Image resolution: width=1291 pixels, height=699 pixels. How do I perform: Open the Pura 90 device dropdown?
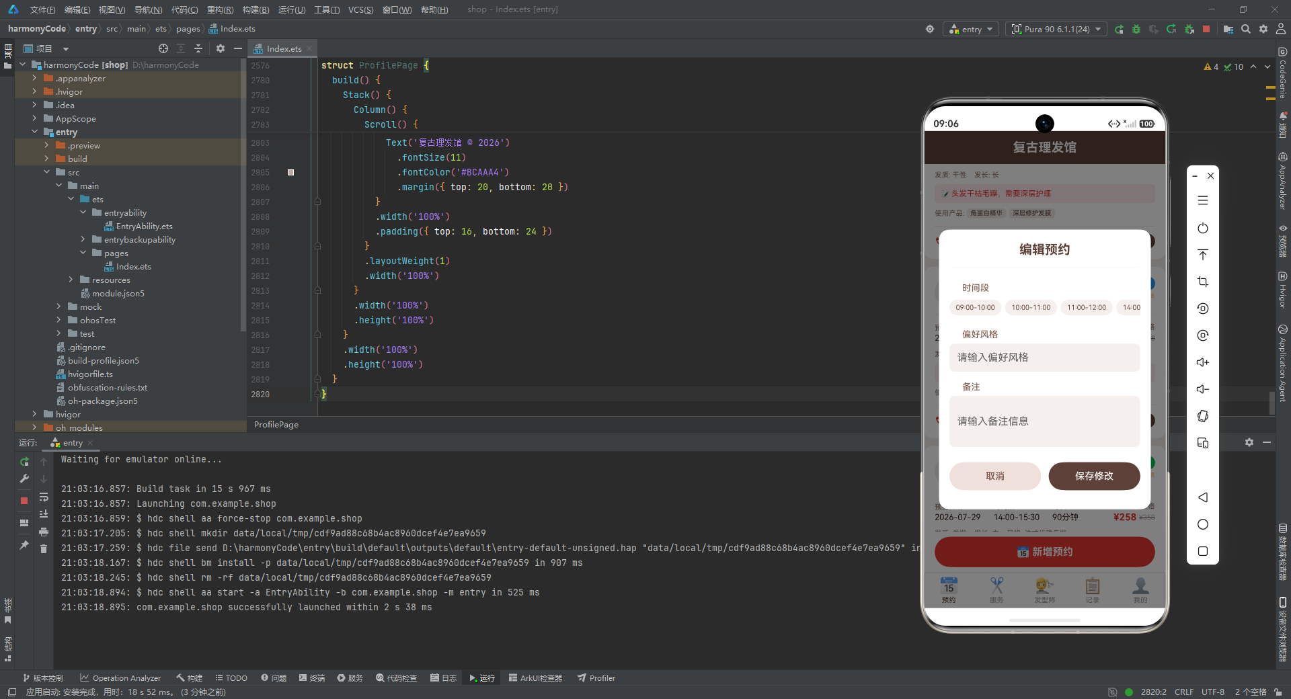(1056, 29)
